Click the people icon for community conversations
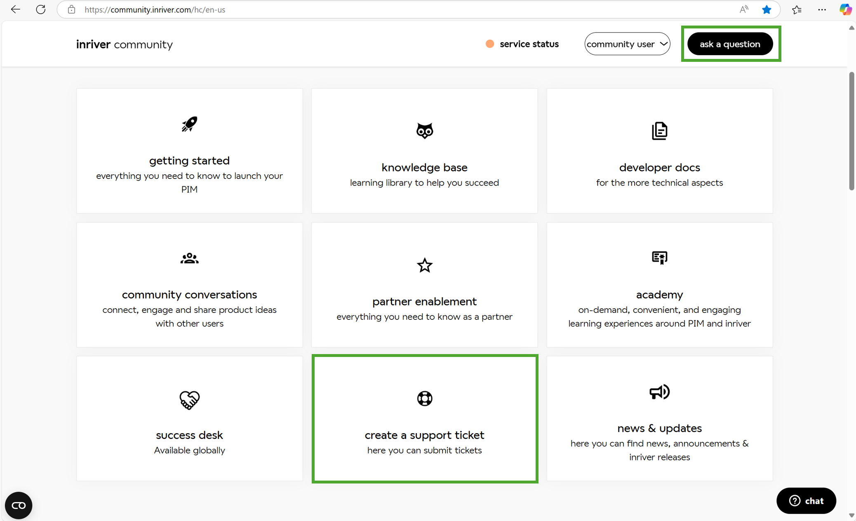 click(x=189, y=258)
